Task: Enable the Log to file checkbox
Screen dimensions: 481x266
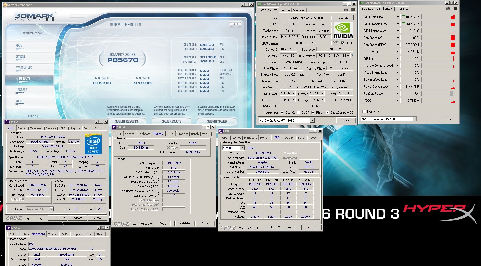Action: [x=364, y=112]
